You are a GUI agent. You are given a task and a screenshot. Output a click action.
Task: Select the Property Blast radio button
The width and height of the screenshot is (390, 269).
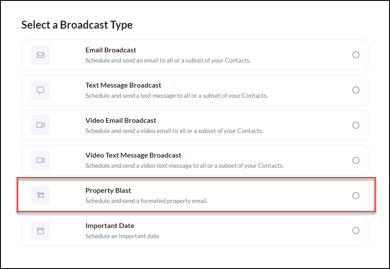pyautogui.click(x=356, y=195)
